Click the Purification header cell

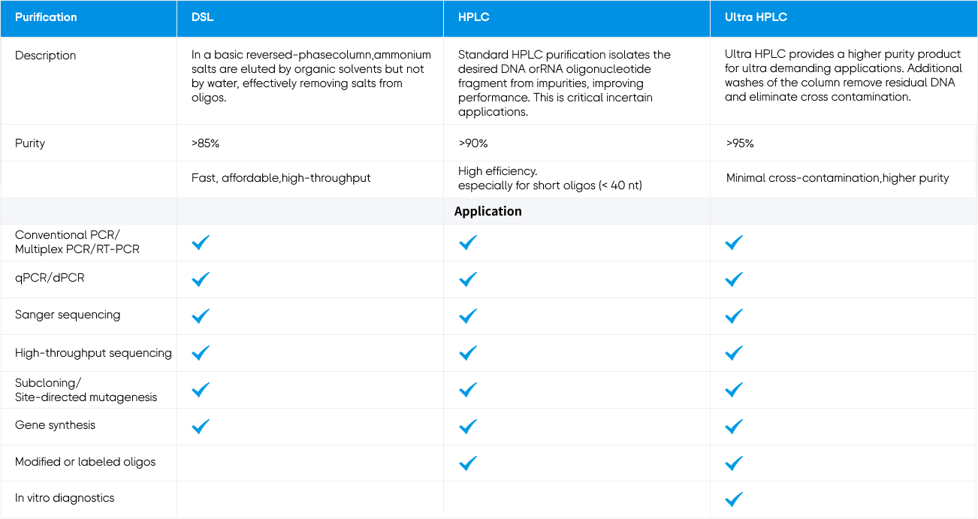click(46, 17)
